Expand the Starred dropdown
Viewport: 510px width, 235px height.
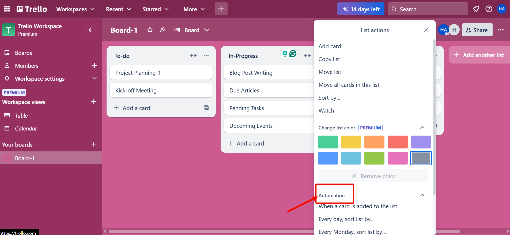(156, 9)
